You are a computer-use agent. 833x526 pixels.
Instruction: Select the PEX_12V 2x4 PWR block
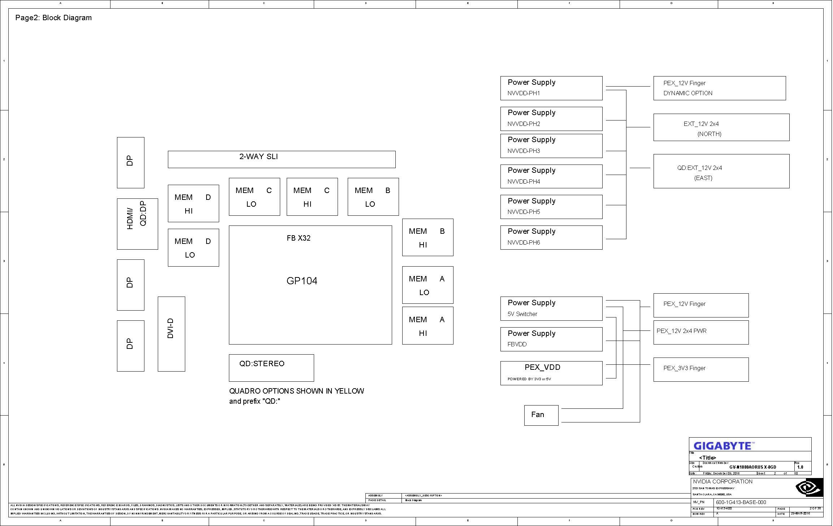pyautogui.click(x=701, y=332)
